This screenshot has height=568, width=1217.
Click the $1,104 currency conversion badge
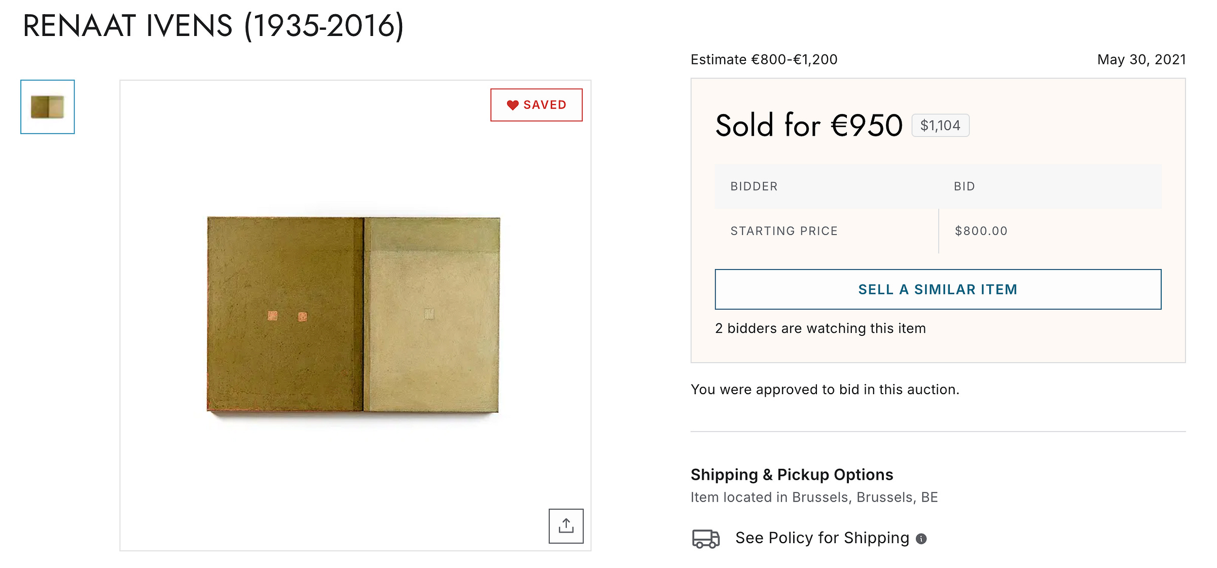[940, 125]
